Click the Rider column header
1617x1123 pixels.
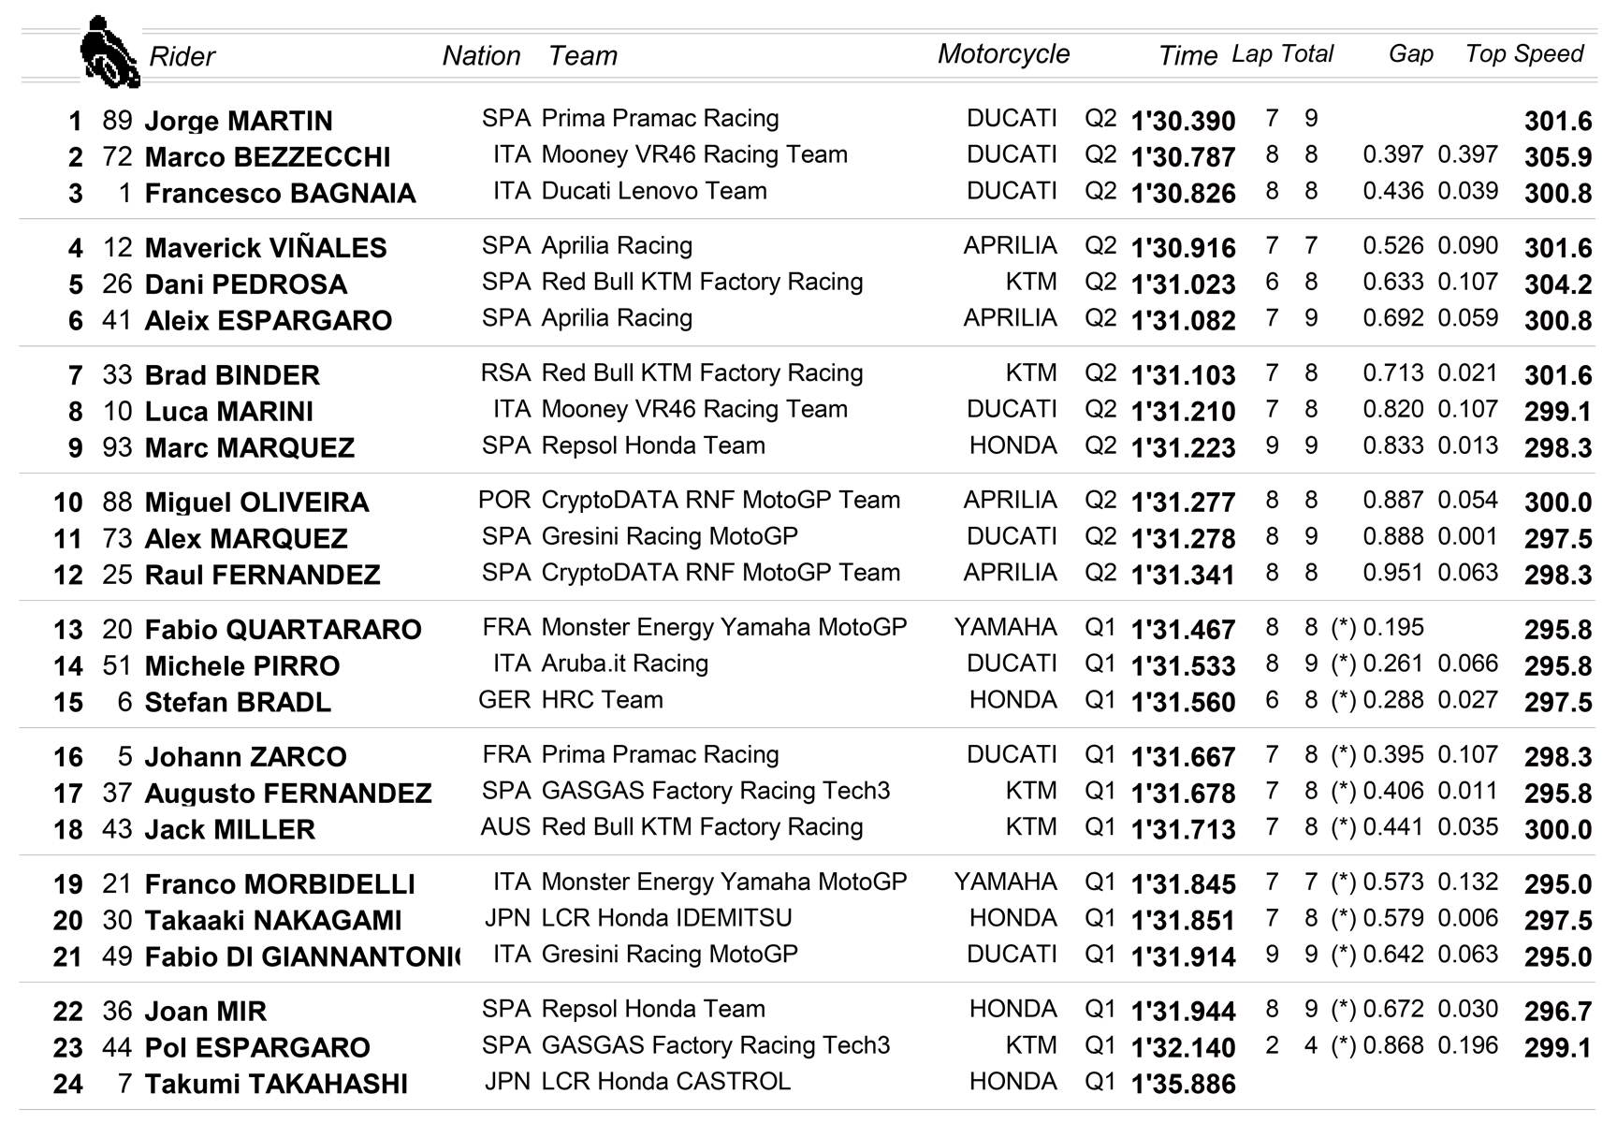tap(182, 57)
